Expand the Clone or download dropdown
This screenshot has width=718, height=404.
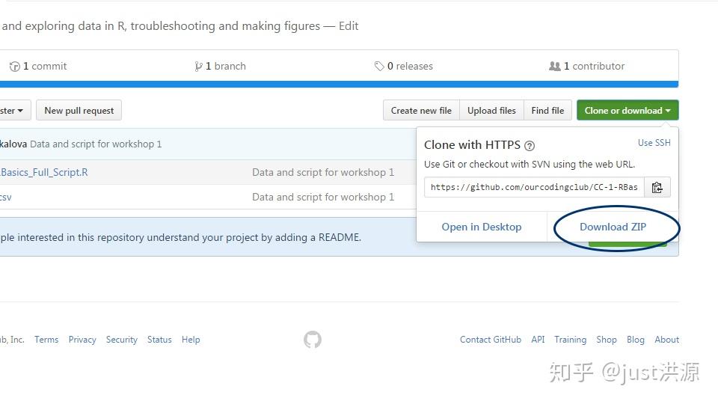[x=628, y=111]
